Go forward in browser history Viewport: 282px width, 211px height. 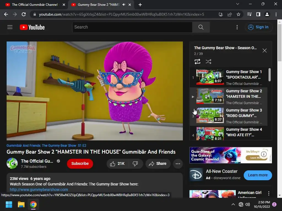tap(15, 14)
